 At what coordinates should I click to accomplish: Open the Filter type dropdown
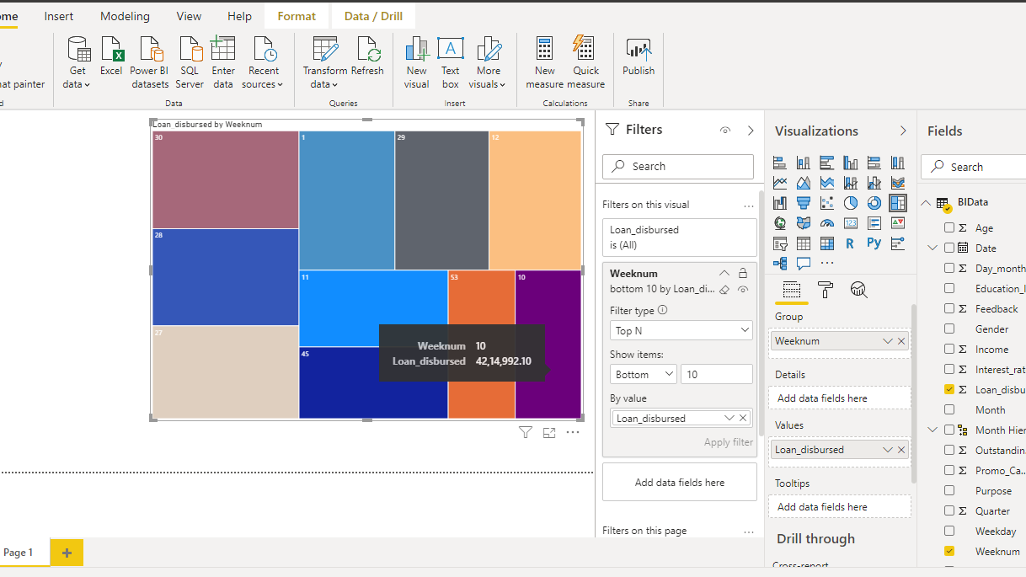[681, 331]
